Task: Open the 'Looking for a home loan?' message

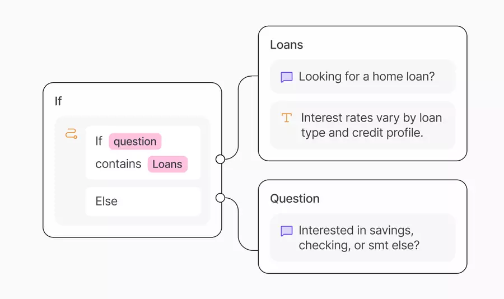Action: click(x=366, y=77)
